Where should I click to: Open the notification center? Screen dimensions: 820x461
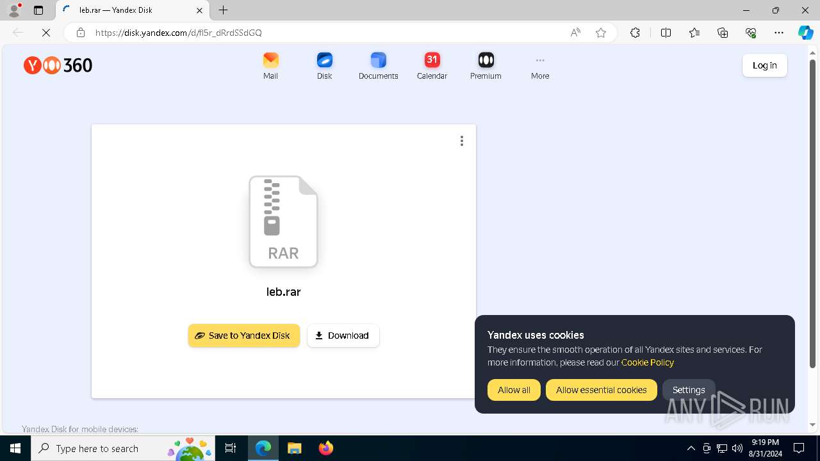click(x=799, y=448)
